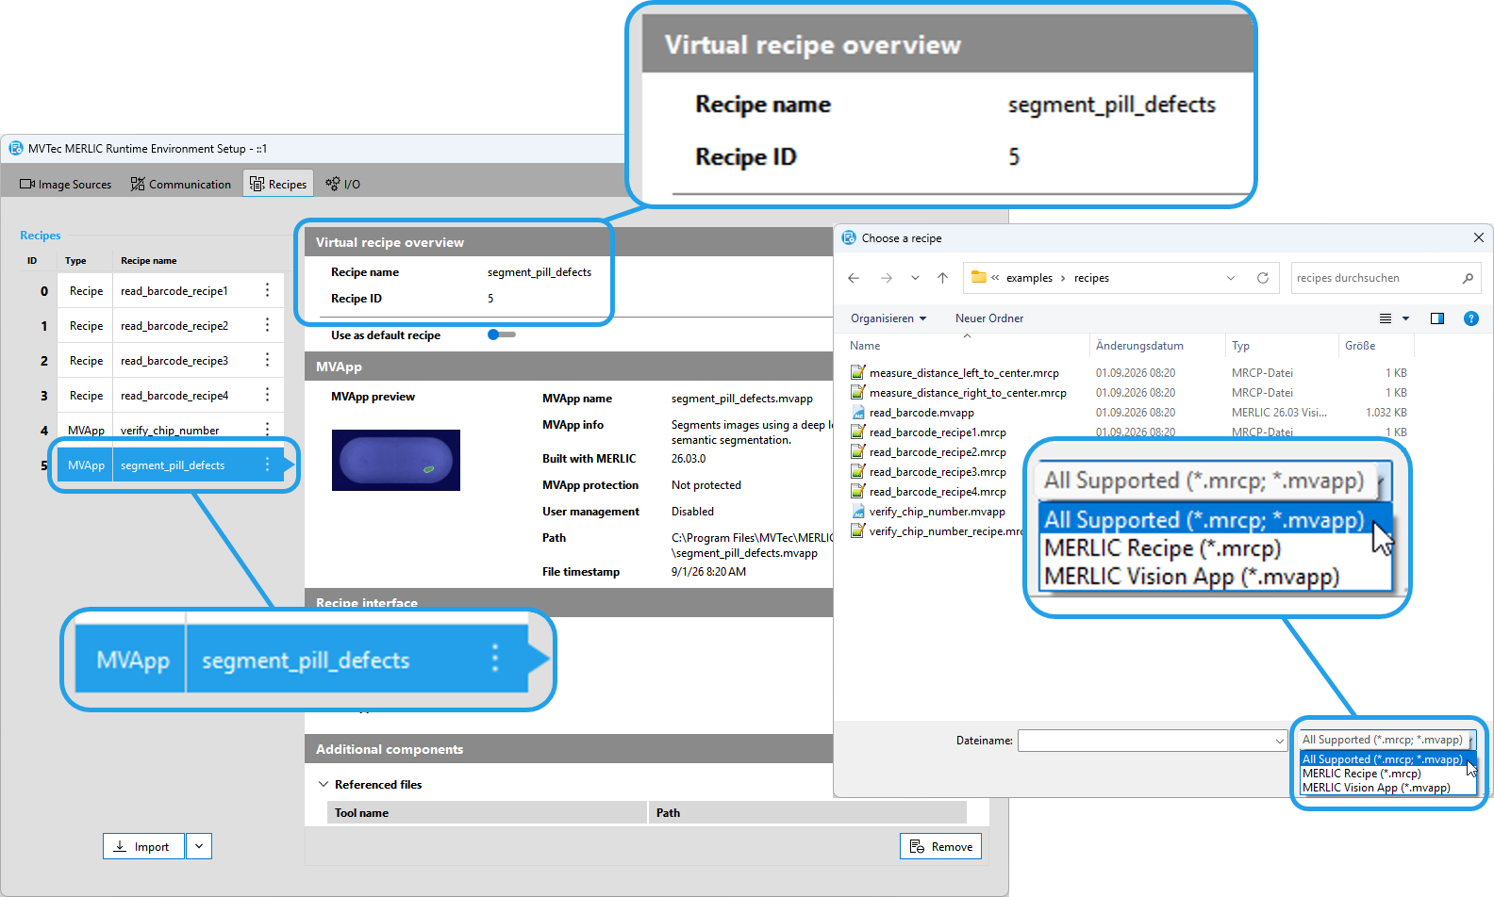Select file read_barcode_recipe3.mrcp
Image resolution: width=1494 pixels, height=897 pixels.
coord(938,472)
